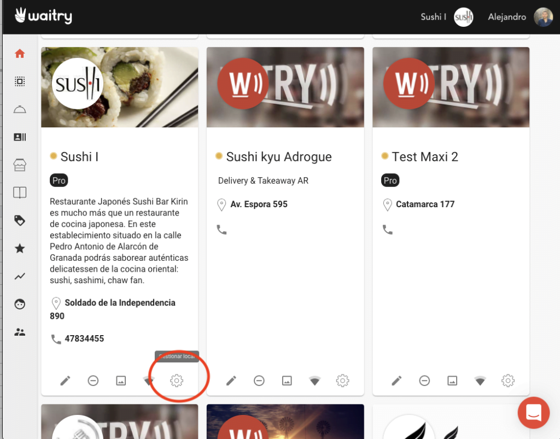
Task: Open the storefront icon in sidebar
Action: tap(20, 165)
